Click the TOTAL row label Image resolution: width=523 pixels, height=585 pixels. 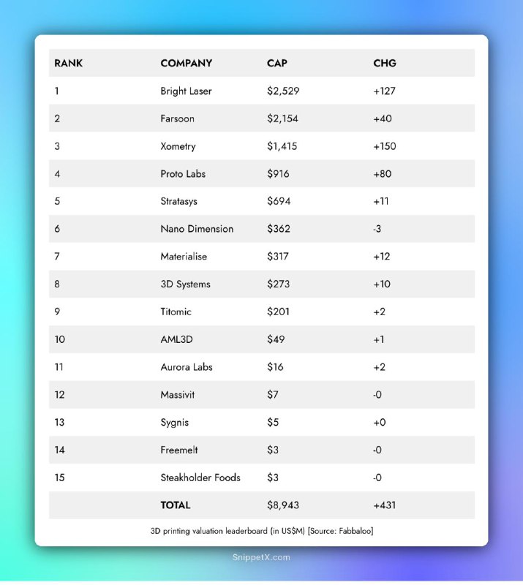(x=176, y=505)
